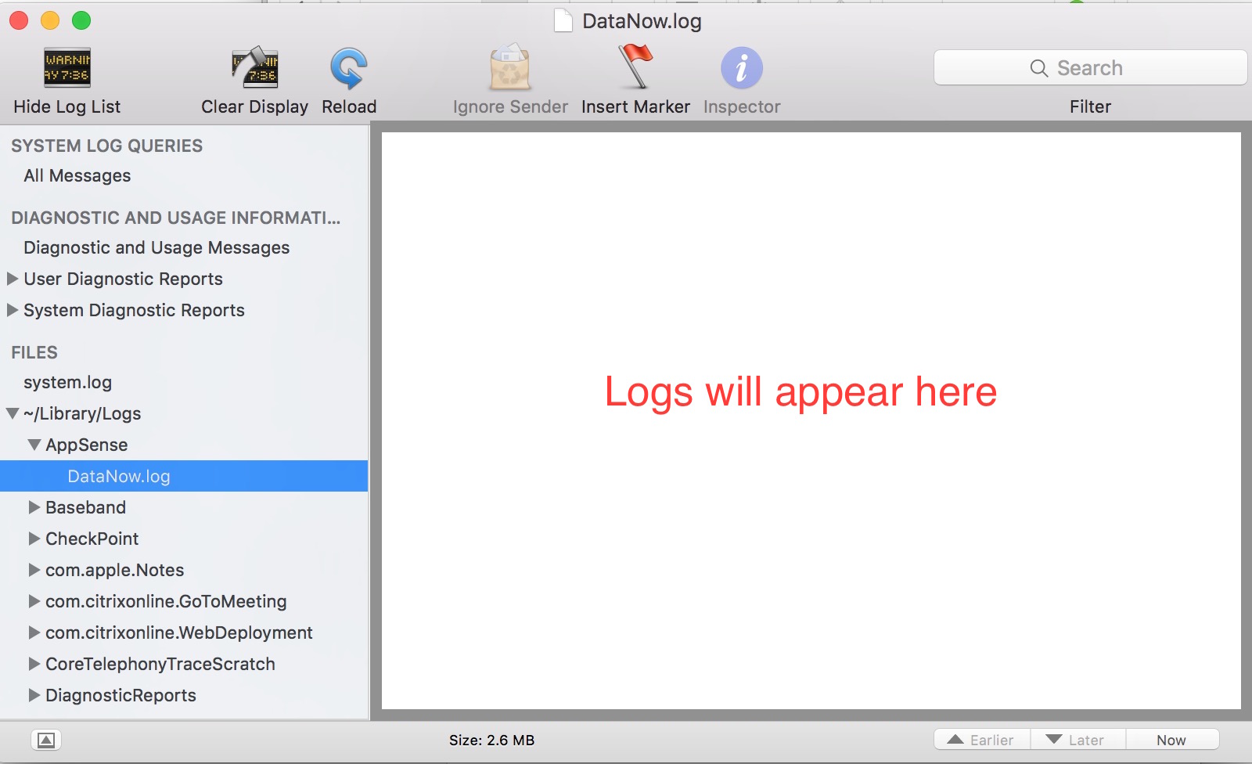Expand System Diagnostic Reports
The width and height of the screenshot is (1252, 764).
(x=13, y=310)
